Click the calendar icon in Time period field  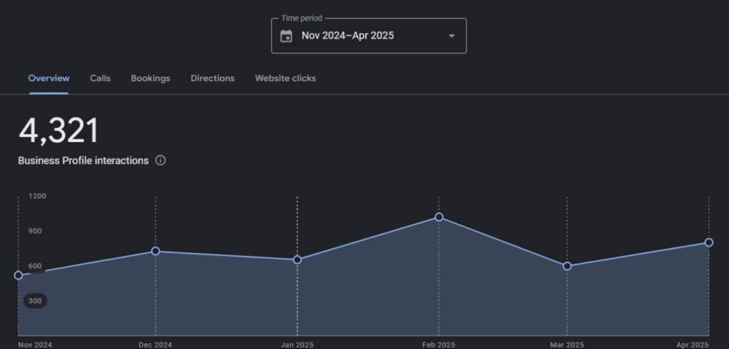coord(286,36)
